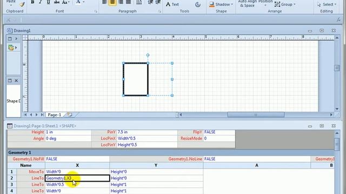The height and width of the screenshot is (194, 346).
Task: Select the LocPinY cell 'Height*0.5'
Action: coord(147,145)
